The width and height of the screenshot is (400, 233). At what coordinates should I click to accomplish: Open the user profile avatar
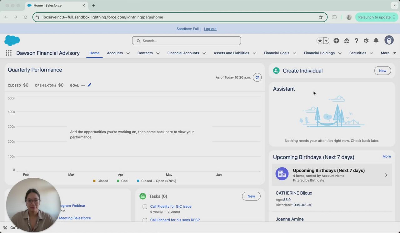(389, 40)
